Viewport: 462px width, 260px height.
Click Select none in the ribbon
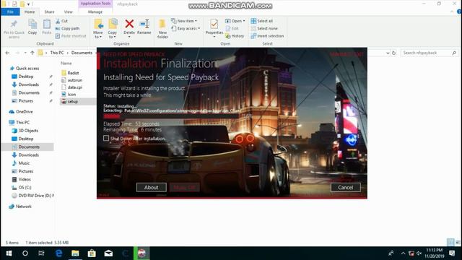click(x=264, y=28)
